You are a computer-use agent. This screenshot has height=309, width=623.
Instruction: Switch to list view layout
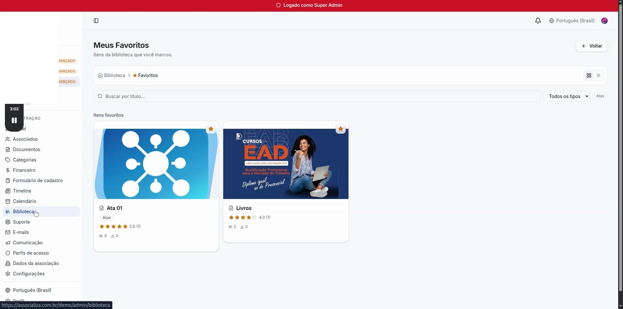coord(599,75)
